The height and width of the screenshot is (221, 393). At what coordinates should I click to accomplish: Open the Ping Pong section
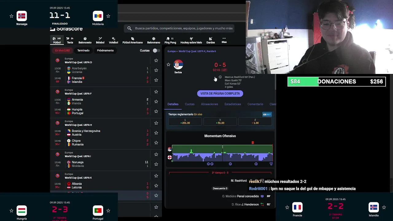pyautogui.click(x=170, y=40)
